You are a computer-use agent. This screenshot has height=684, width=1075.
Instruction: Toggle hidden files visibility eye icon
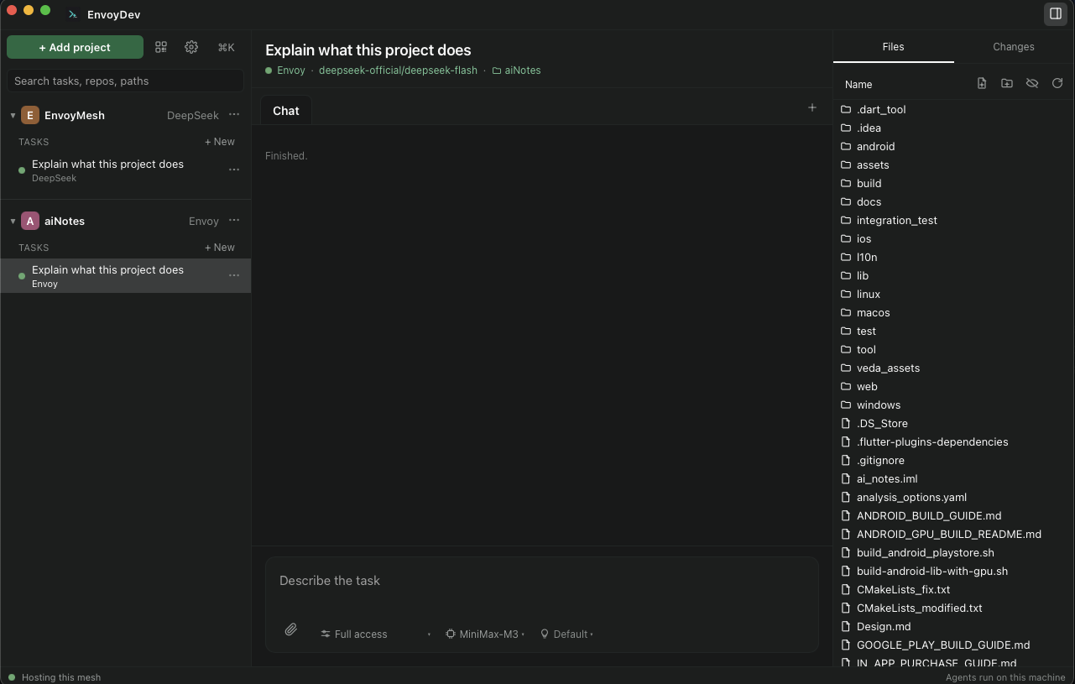(1032, 84)
